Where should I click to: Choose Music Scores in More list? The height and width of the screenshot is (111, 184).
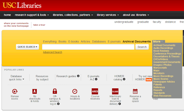161,79
